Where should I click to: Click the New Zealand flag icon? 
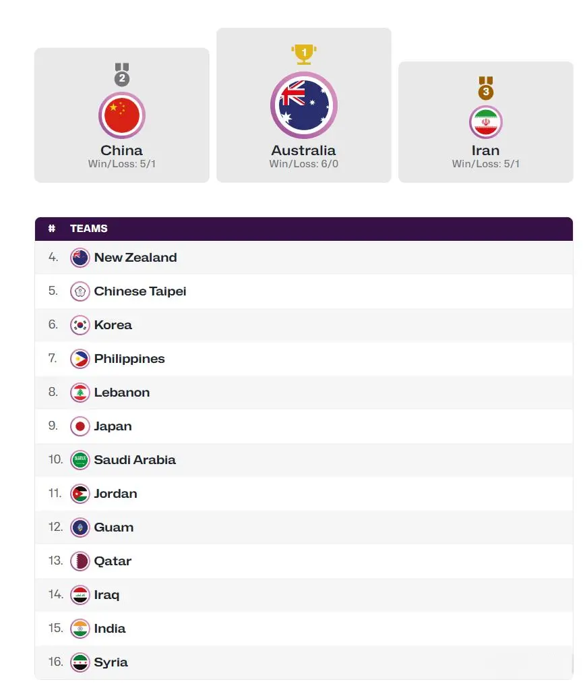(80, 258)
